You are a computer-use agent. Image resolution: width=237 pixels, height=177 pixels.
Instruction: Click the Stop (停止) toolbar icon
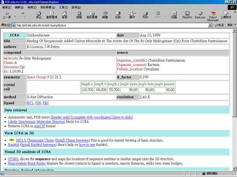pyautogui.click(x=39, y=15)
